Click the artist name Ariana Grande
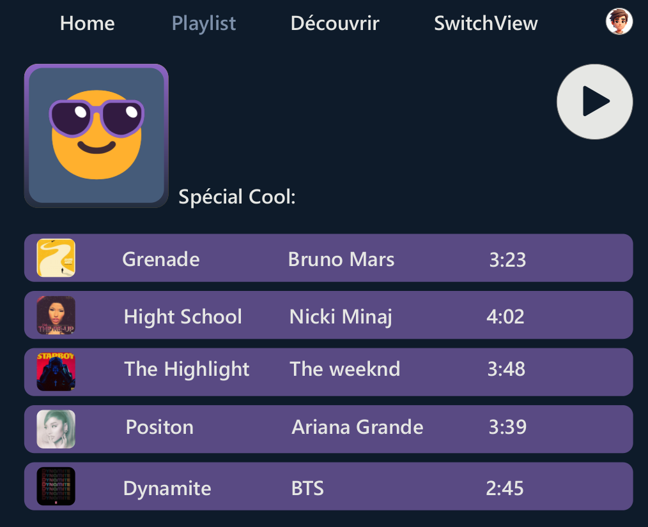 [357, 427]
